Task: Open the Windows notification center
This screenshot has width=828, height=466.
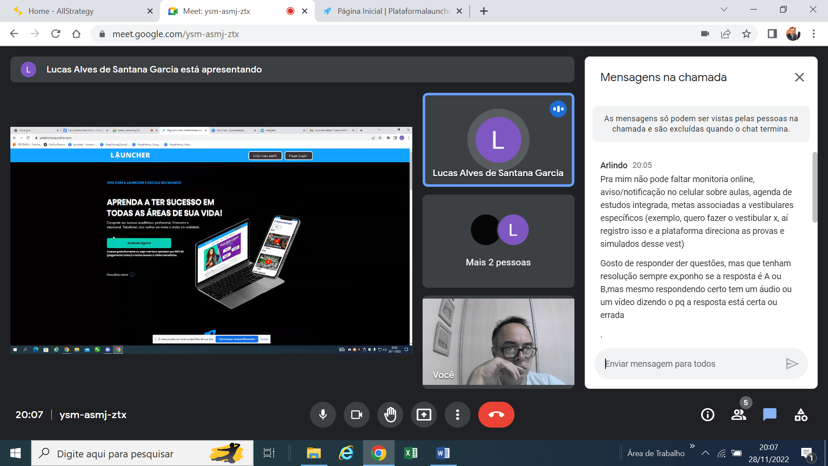Action: pos(807,454)
